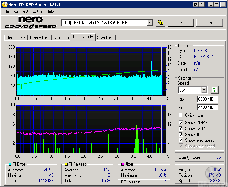Click the green refresh speed icon

214,90
